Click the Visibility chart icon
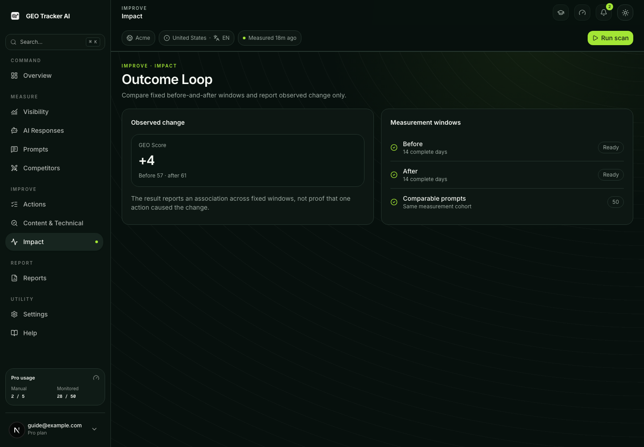Screen dimensions: 644x447 [14, 112]
